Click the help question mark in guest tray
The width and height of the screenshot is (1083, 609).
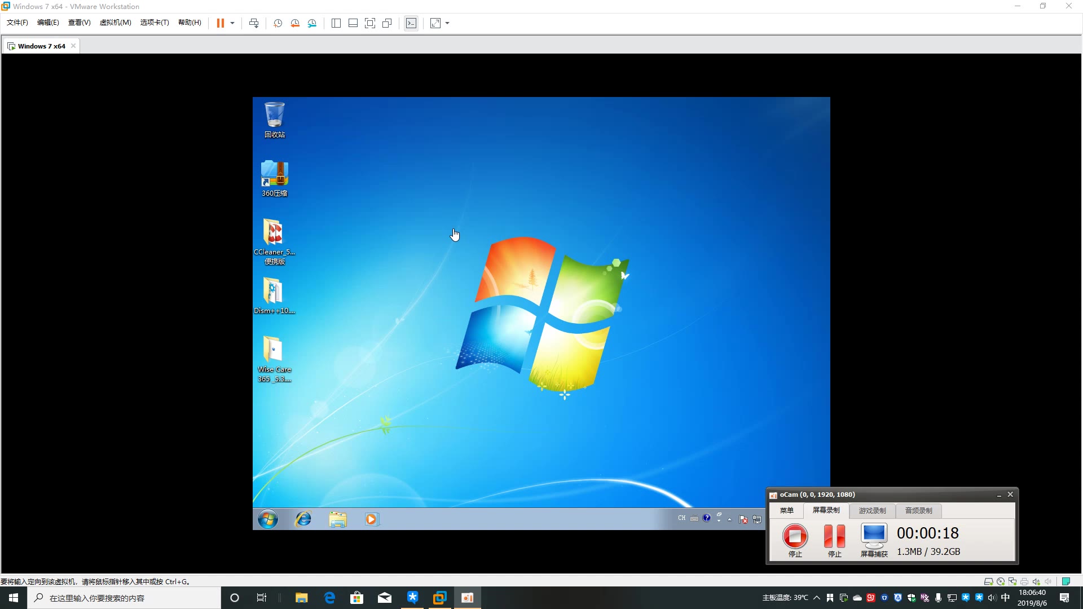click(x=706, y=518)
